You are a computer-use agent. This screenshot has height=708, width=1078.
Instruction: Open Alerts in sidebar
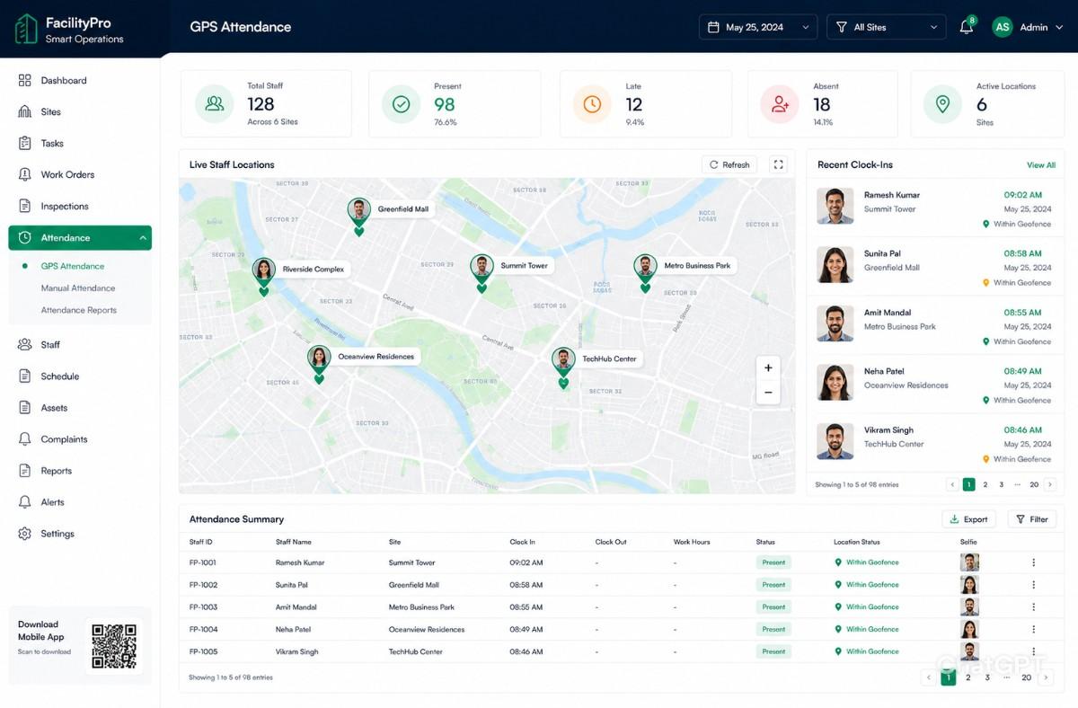coord(53,502)
